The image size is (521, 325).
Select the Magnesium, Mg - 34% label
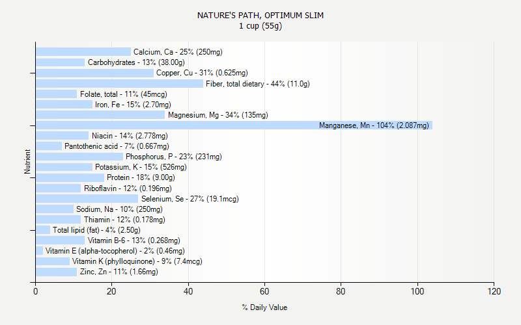(x=218, y=115)
